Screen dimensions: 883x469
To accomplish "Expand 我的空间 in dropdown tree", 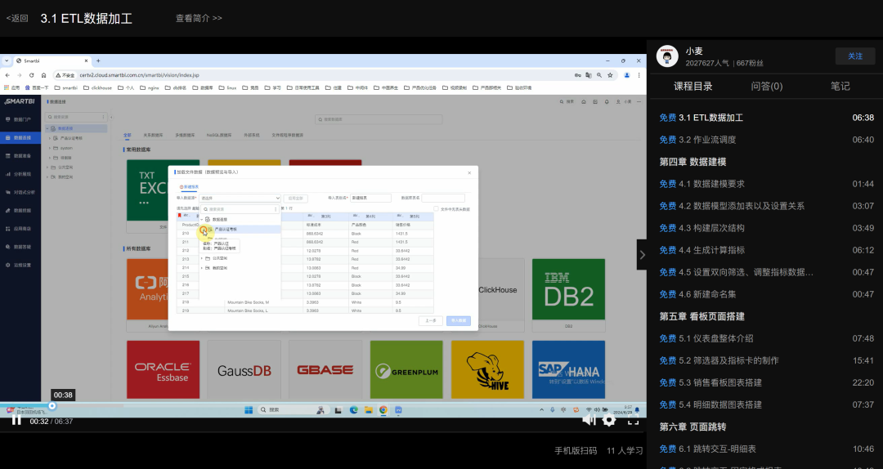I will (202, 268).
